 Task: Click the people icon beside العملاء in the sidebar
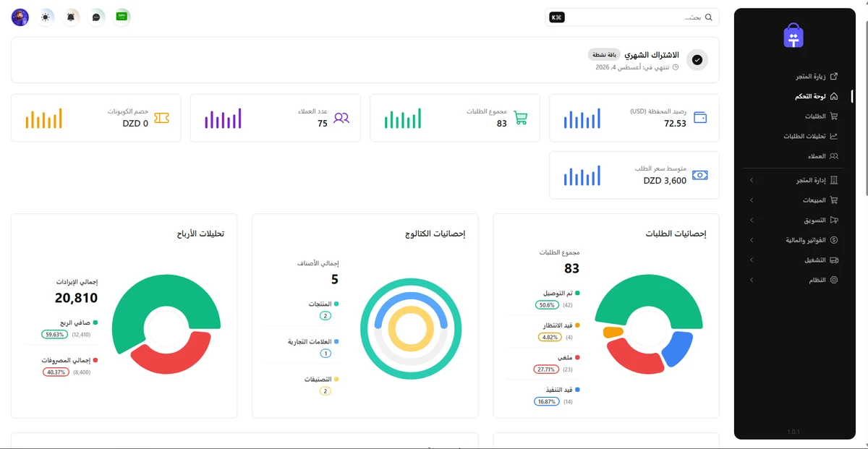834,156
